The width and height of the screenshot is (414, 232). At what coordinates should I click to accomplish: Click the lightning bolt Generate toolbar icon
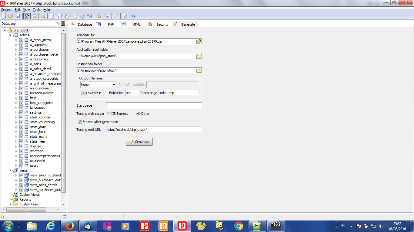coord(116,16)
